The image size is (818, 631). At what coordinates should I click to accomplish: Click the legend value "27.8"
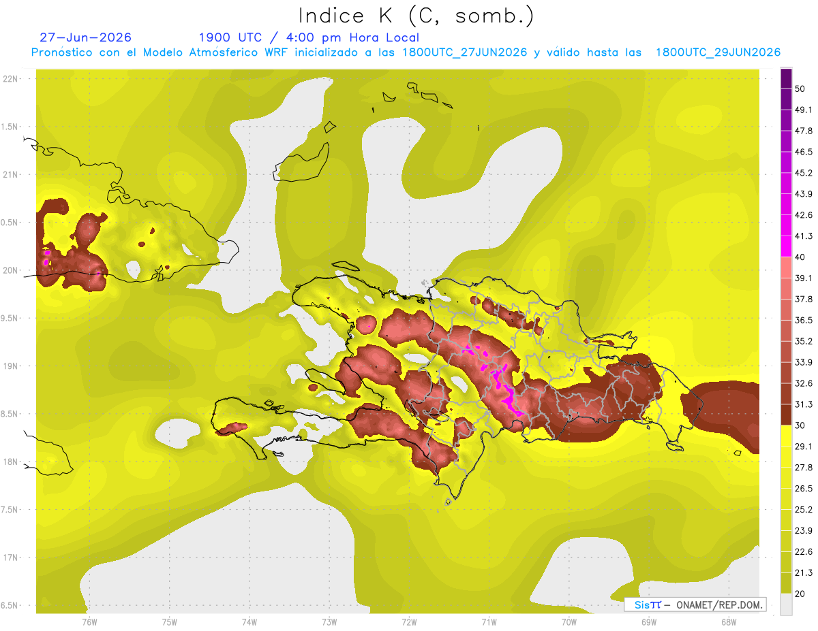pyautogui.click(x=804, y=468)
